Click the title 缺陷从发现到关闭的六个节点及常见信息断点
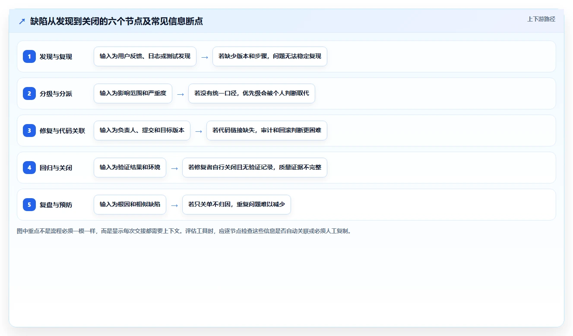Viewport: 573px width, 336px height. tap(117, 22)
